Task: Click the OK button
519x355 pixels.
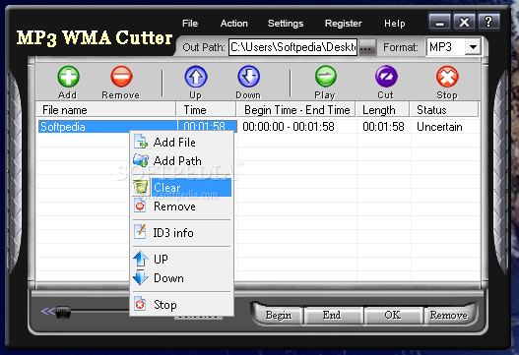Action: pyautogui.click(x=393, y=315)
